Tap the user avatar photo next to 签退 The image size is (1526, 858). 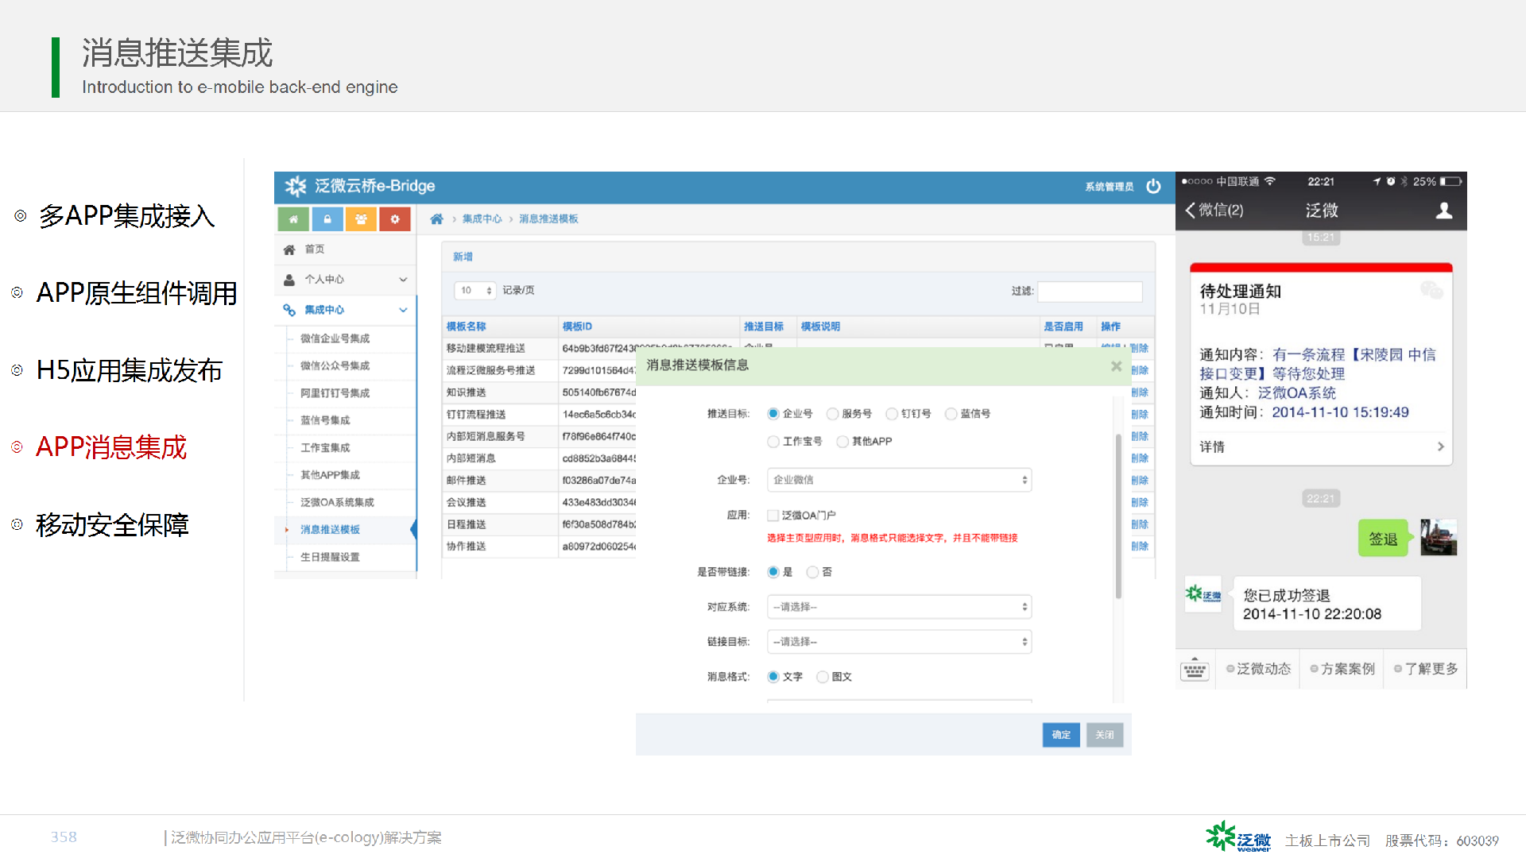1439,538
